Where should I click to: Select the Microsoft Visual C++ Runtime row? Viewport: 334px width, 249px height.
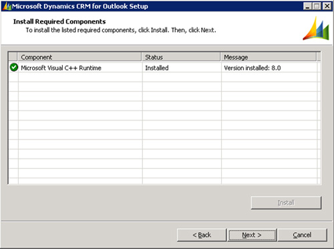pyautogui.click(x=164, y=68)
